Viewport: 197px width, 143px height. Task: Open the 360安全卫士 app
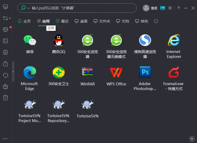[58, 72]
